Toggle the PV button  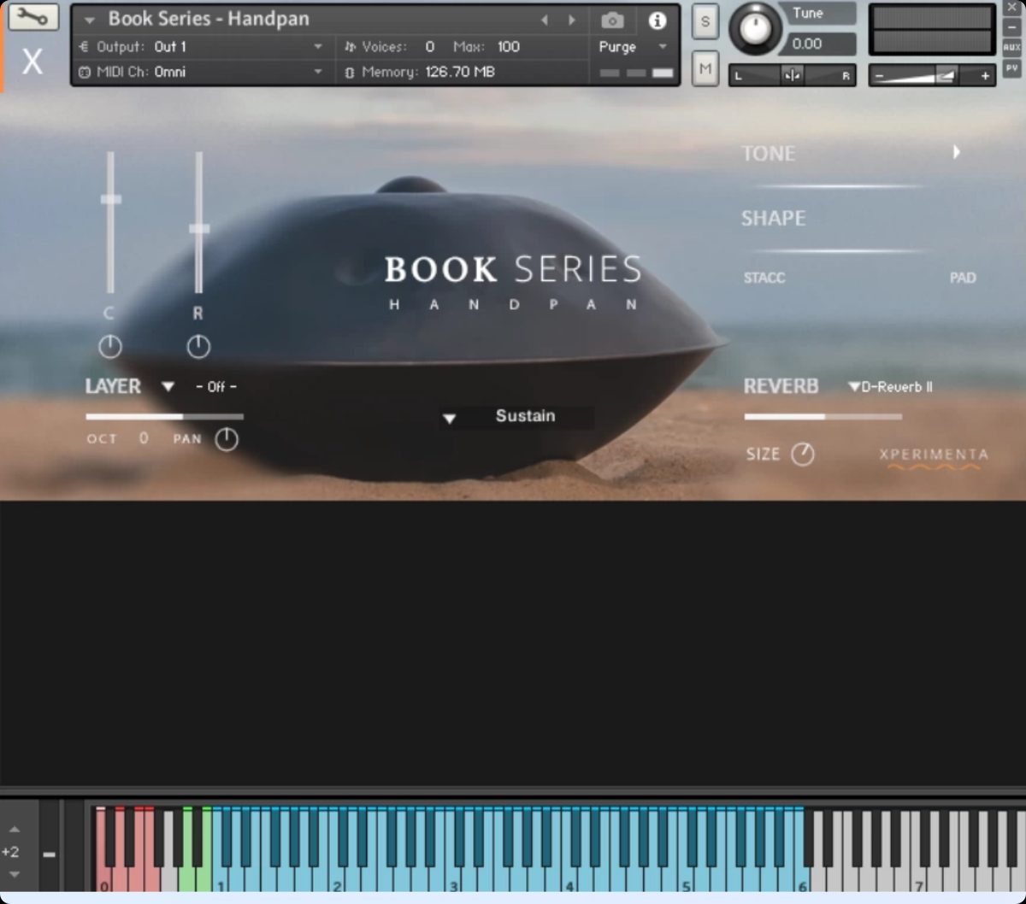(1011, 68)
